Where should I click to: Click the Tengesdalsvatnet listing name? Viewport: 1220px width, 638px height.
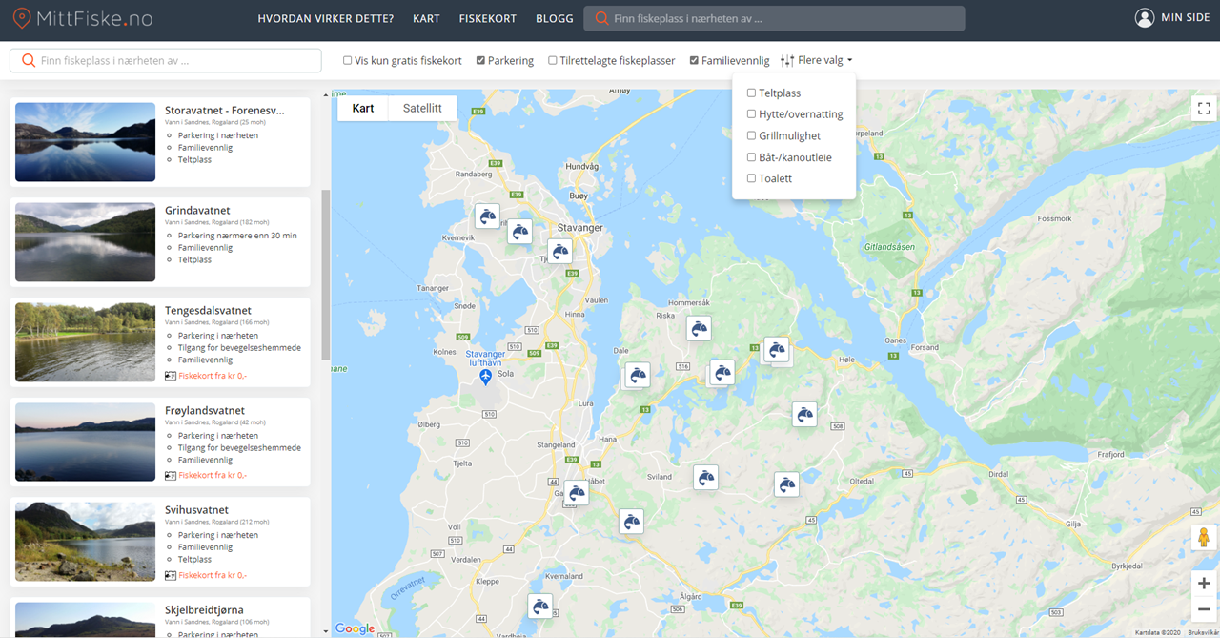point(208,310)
